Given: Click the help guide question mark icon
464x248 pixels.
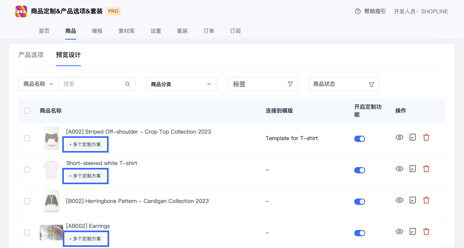Looking at the screenshot, I should pos(358,11).
